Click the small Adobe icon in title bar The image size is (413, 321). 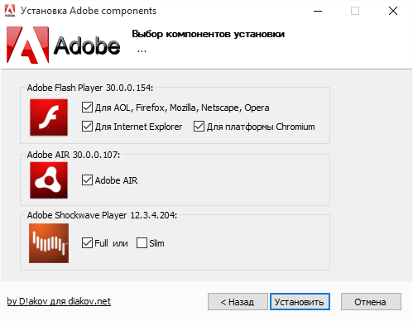coord(10,11)
